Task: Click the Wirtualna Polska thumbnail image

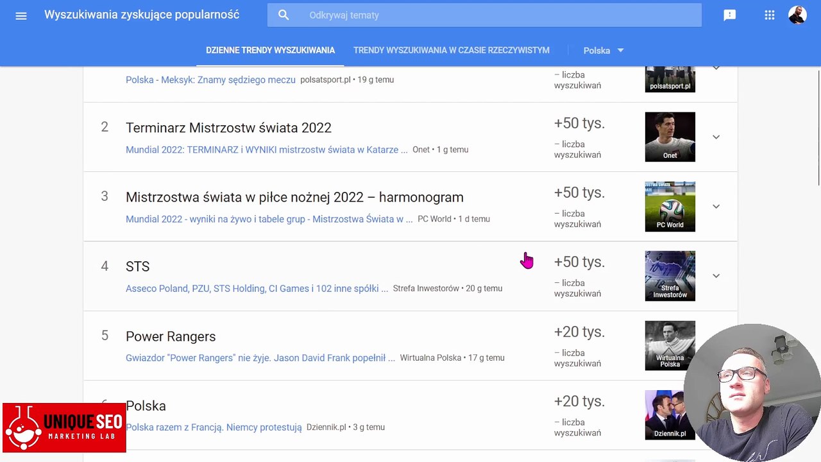Action: (x=670, y=345)
